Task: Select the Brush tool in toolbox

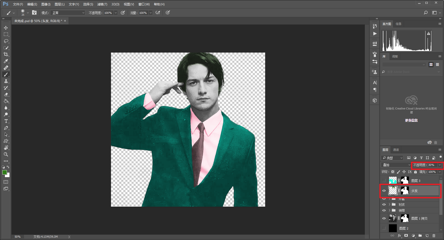Action: click(6, 74)
